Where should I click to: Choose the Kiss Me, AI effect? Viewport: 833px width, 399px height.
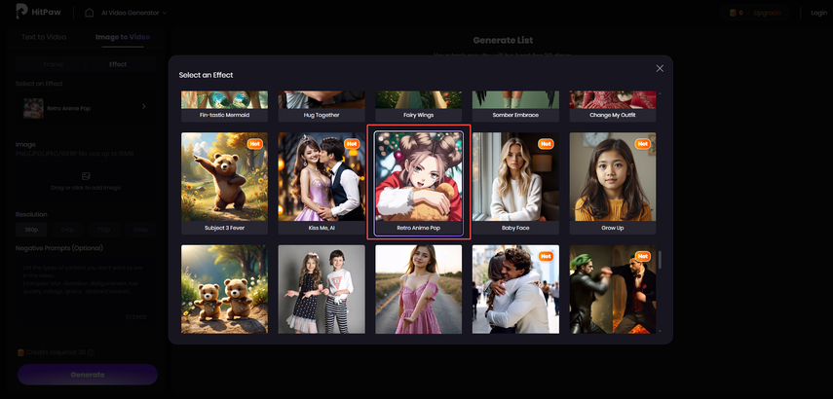(x=322, y=182)
